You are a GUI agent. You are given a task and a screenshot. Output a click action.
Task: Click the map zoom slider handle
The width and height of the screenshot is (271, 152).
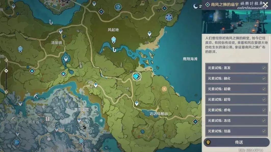pos(6,71)
